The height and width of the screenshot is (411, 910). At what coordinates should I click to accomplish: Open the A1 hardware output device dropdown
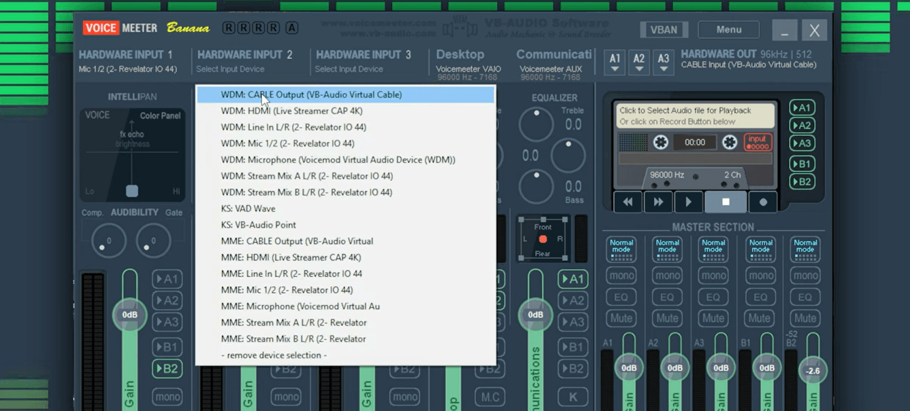[x=615, y=62]
